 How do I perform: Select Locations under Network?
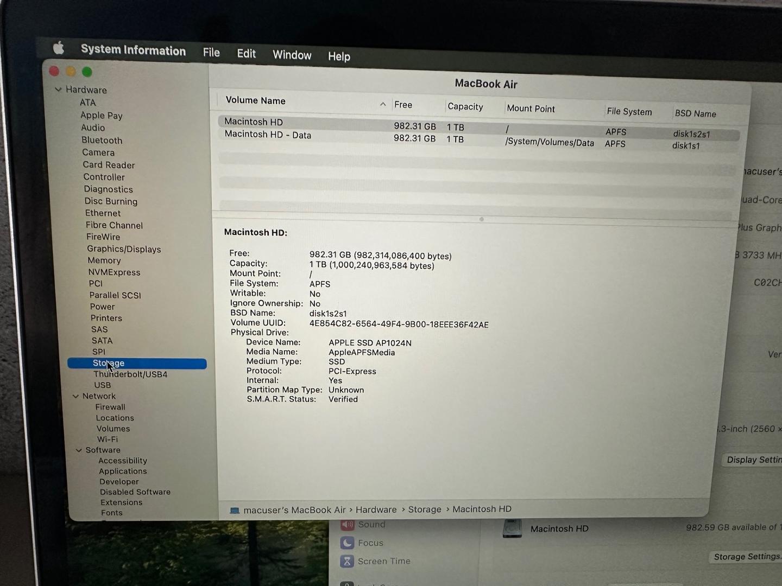coord(115,418)
